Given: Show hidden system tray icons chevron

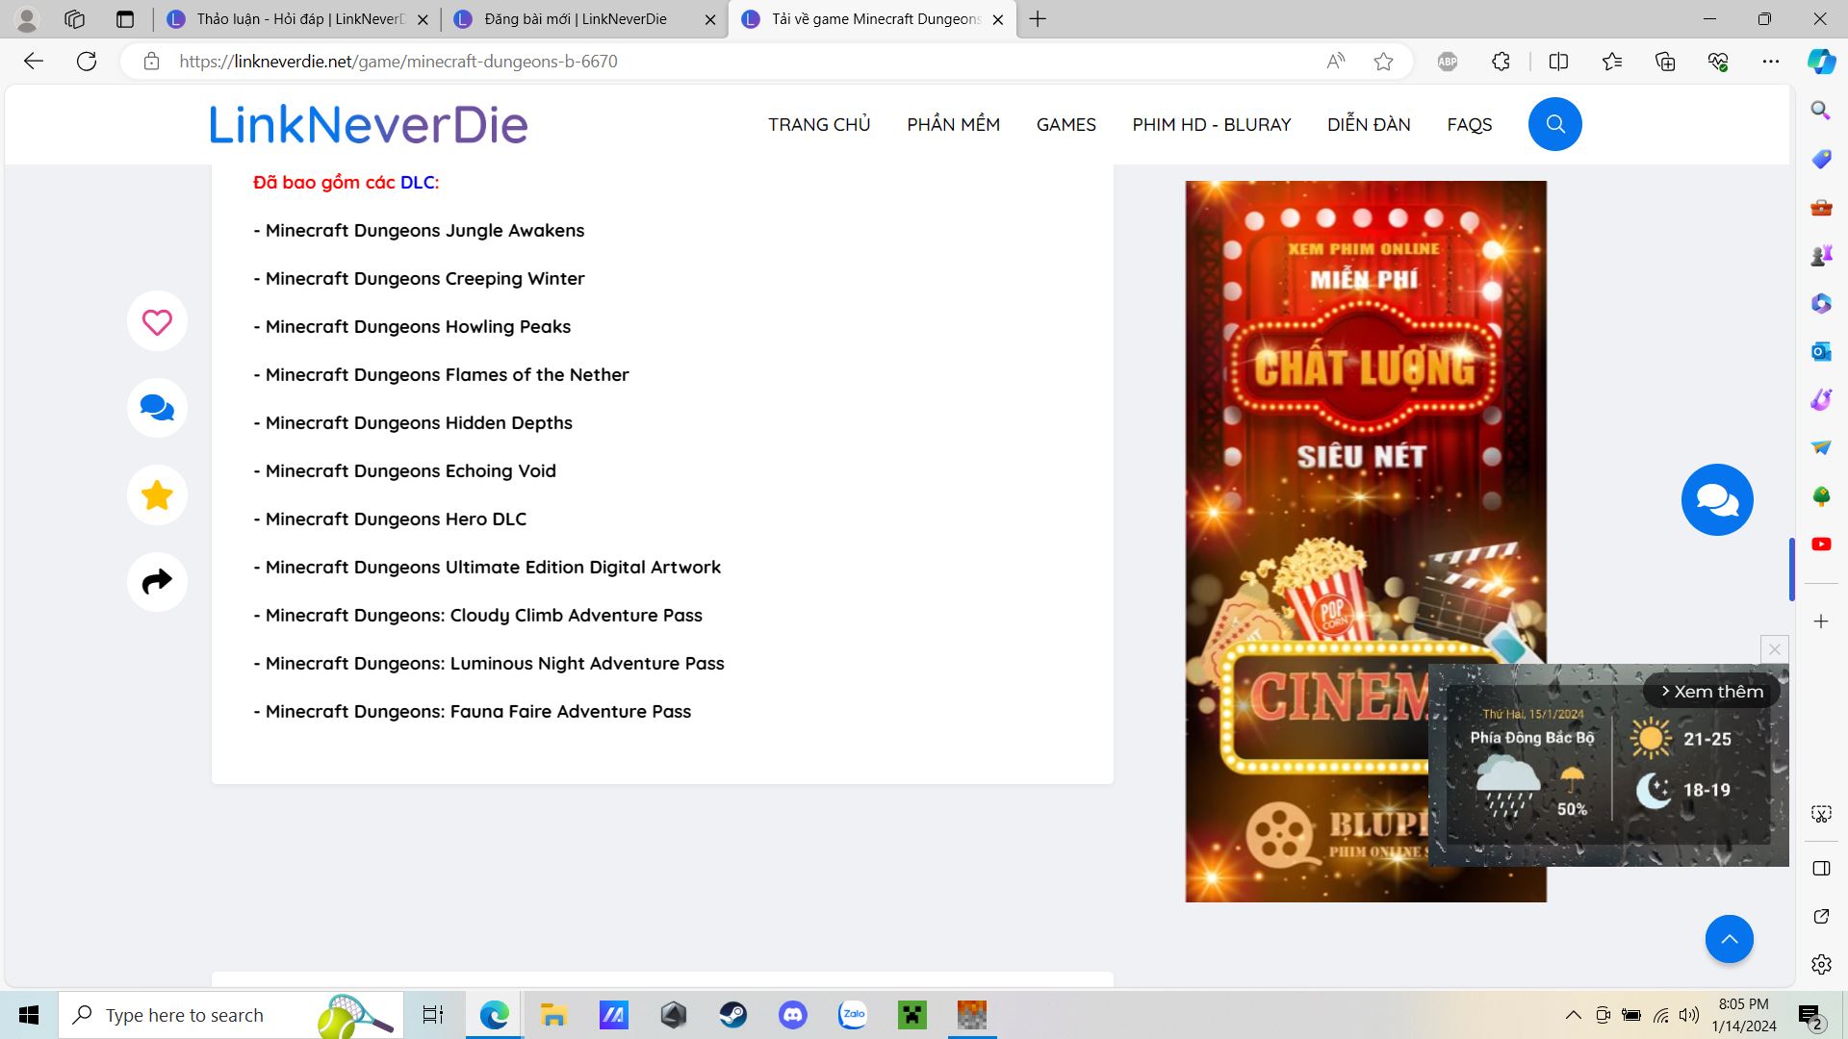Looking at the screenshot, I should click(x=1573, y=1015).
